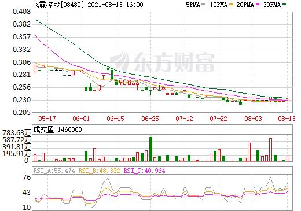Click the 0.408 price axis label
Image resolution: width=301 pixels, height=211 pixels.
point(22,12)
